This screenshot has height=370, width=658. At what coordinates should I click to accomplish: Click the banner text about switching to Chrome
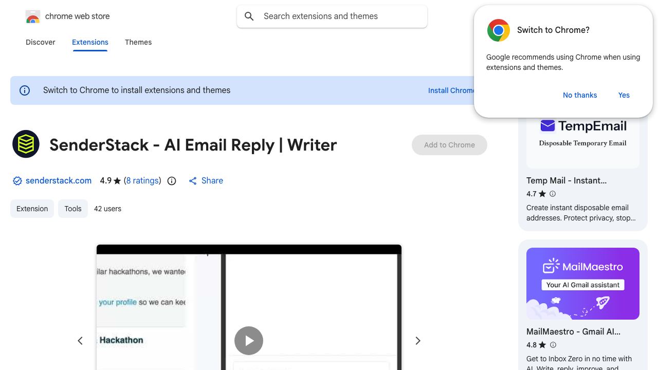pos(137,90)
